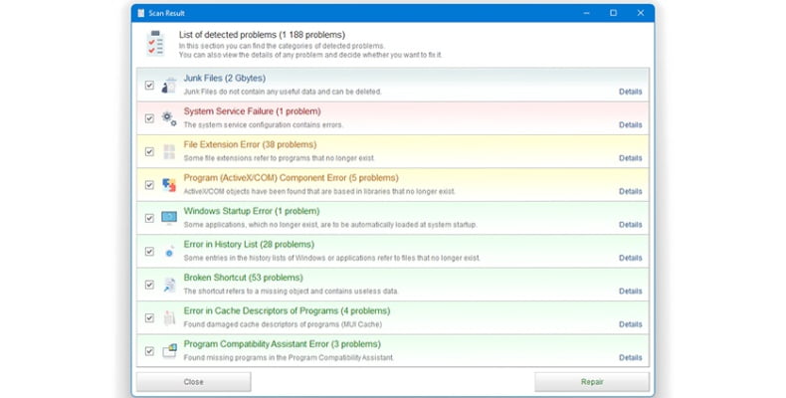Toggle the File Extension Error checkbox

[149, 151]
